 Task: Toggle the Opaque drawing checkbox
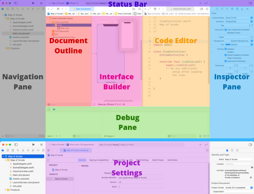pos(226,49)
